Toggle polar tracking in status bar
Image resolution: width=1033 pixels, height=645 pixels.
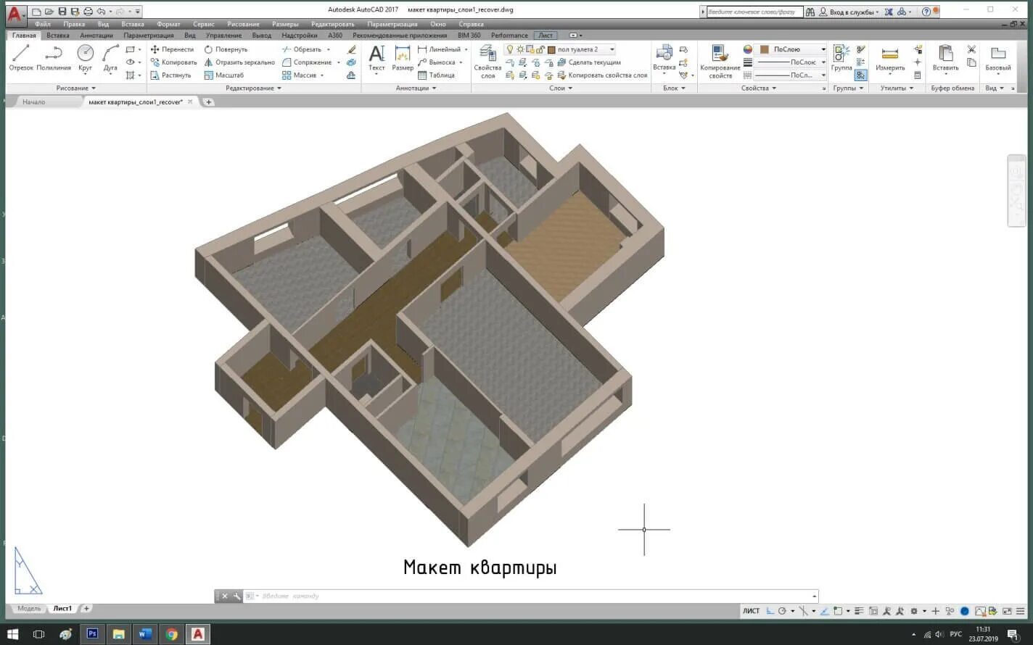point(782,611)
